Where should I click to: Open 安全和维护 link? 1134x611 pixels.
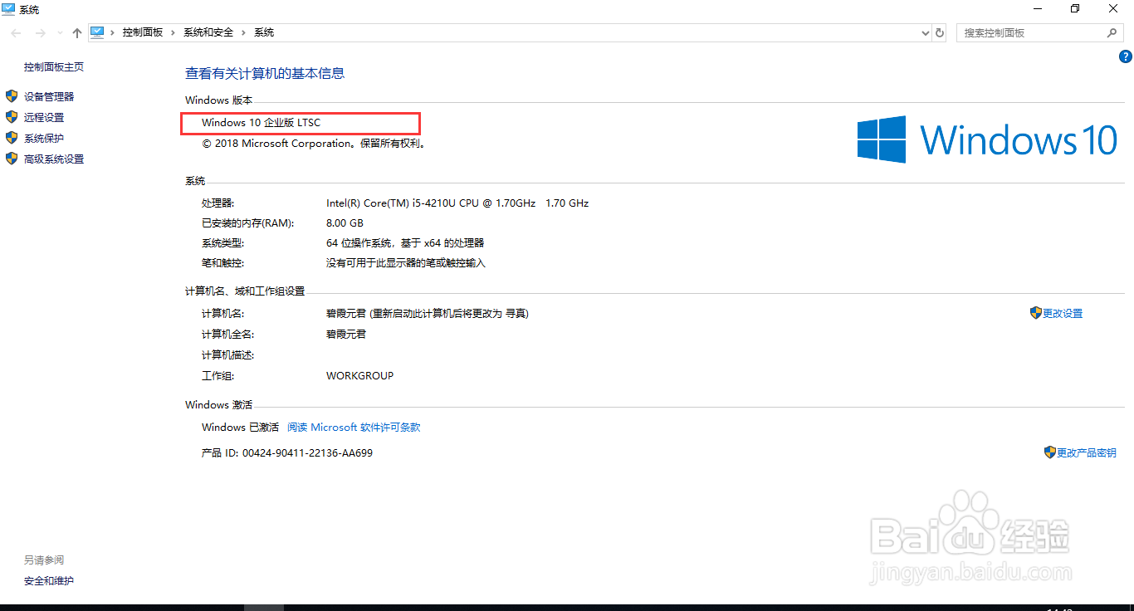click(49, 581)
